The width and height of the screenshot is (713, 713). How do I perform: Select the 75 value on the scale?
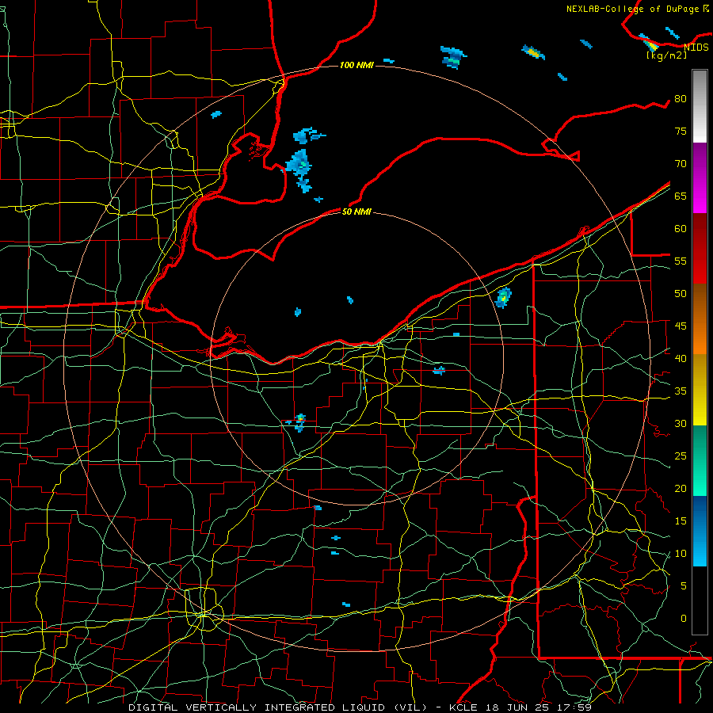pyautogui.click(x=681, y=132)
